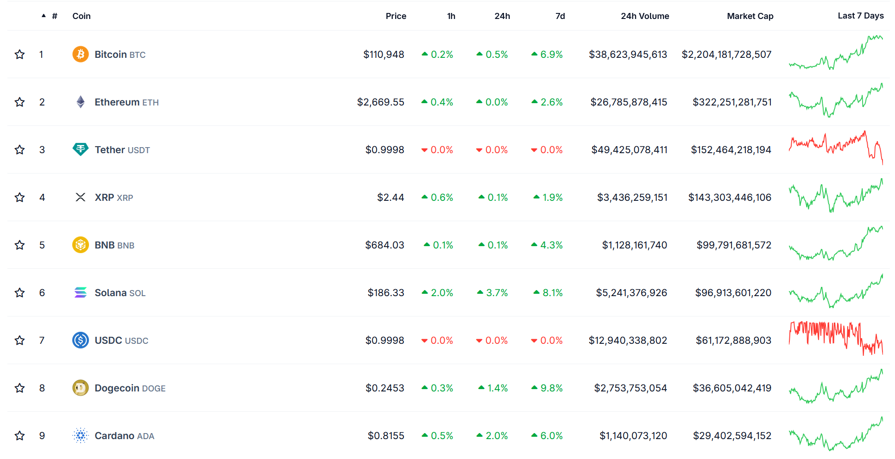
Task: Click the USDC logo icon
Action: pos(81,340)
